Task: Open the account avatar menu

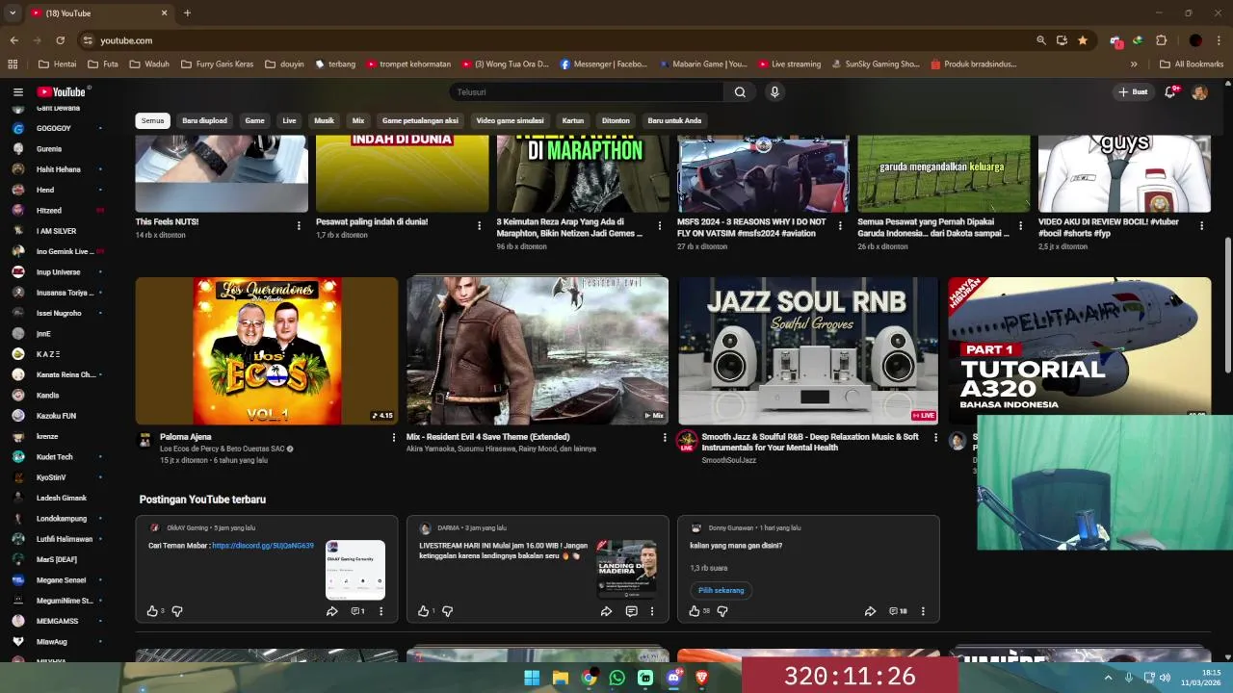Action: pyautogui.click(x=1199, y=92)
